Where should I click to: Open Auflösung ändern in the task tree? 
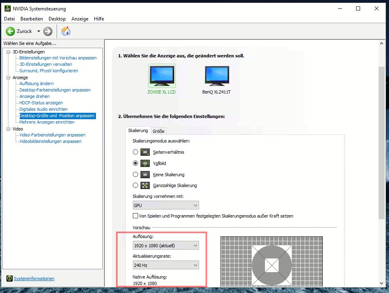tap(37, 83)
